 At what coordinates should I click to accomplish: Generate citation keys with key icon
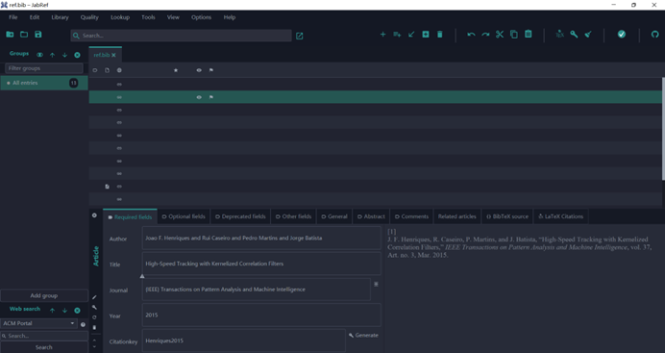[574, 35]
